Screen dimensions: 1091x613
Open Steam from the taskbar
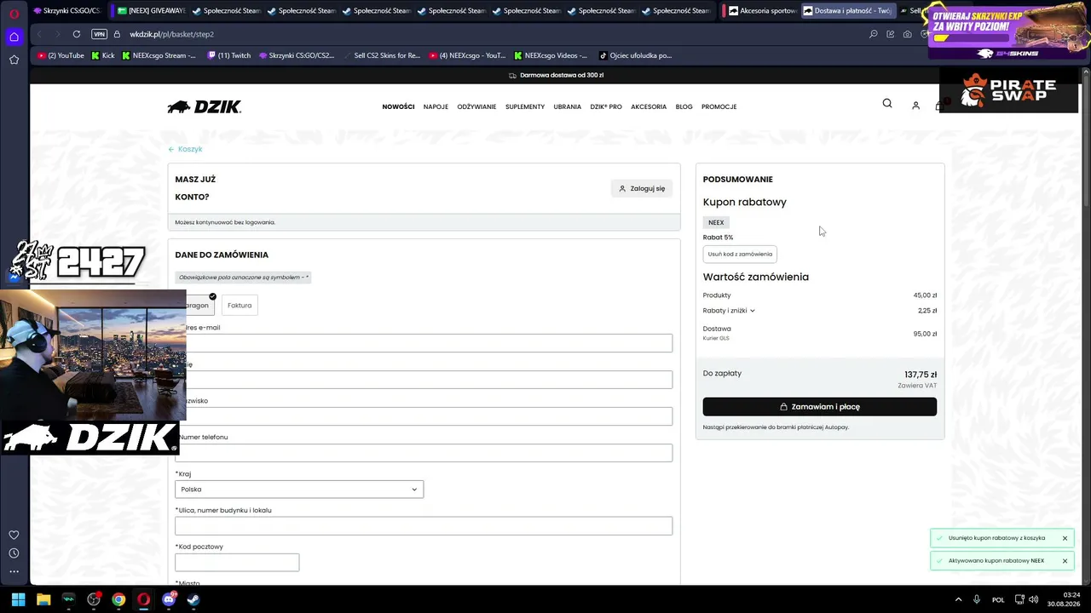[193, 599]
